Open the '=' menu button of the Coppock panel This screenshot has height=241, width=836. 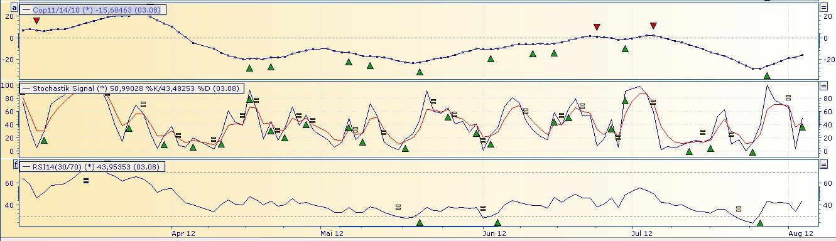(x=824, y=8)
